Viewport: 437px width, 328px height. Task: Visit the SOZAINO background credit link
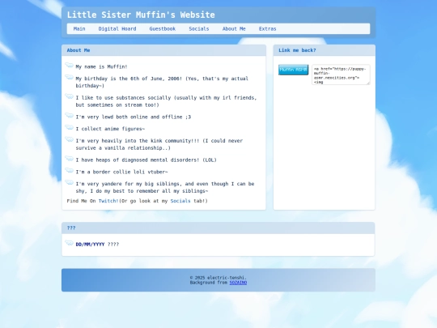click(238, 283)
